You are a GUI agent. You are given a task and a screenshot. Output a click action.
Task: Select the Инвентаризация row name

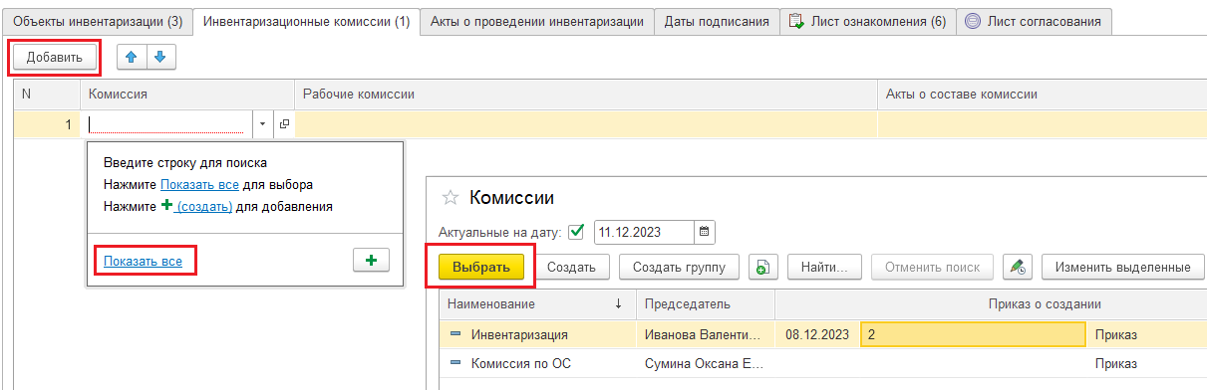pyautogui.click(x=519, y=335)
